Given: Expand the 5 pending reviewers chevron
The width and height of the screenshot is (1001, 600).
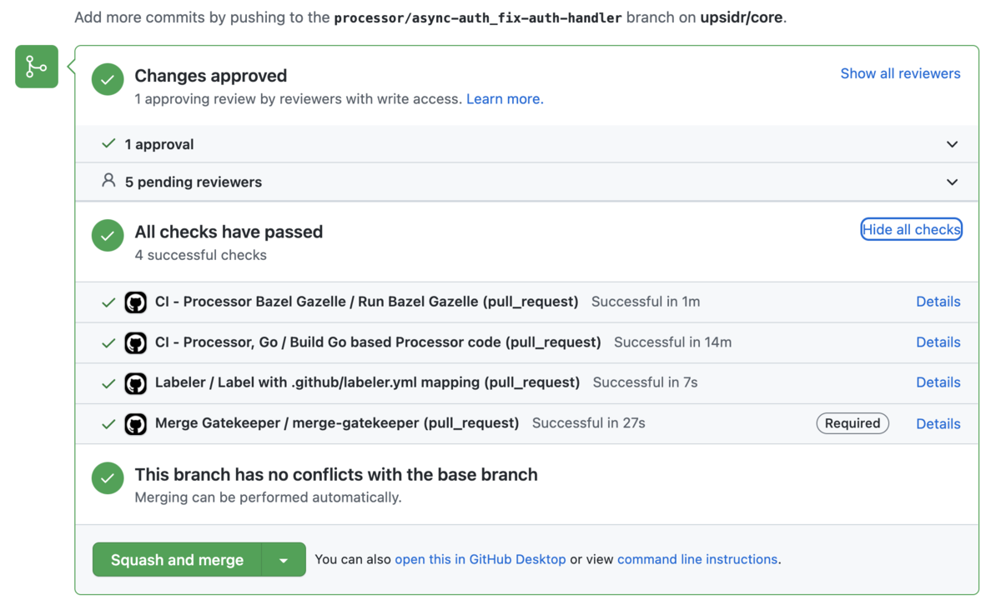Looking at the screenshot, I should click(952, 182).
